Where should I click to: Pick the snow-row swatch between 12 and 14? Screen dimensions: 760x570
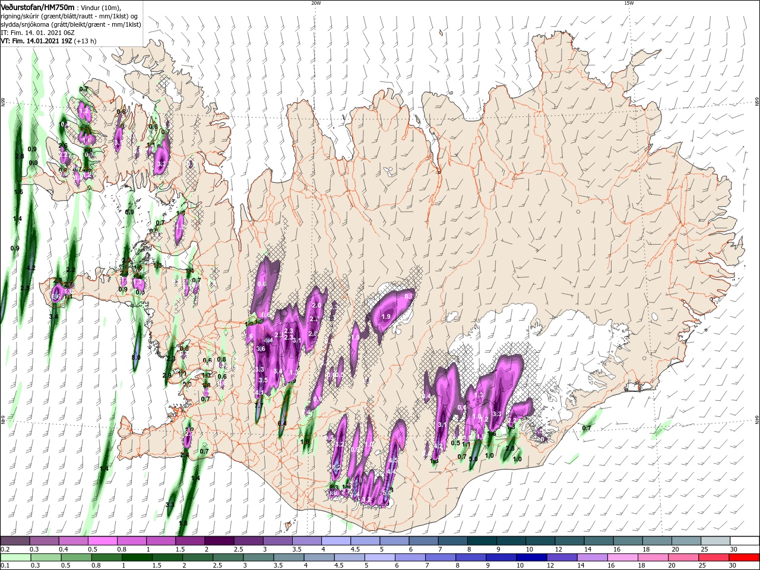(x=570, y=541)
